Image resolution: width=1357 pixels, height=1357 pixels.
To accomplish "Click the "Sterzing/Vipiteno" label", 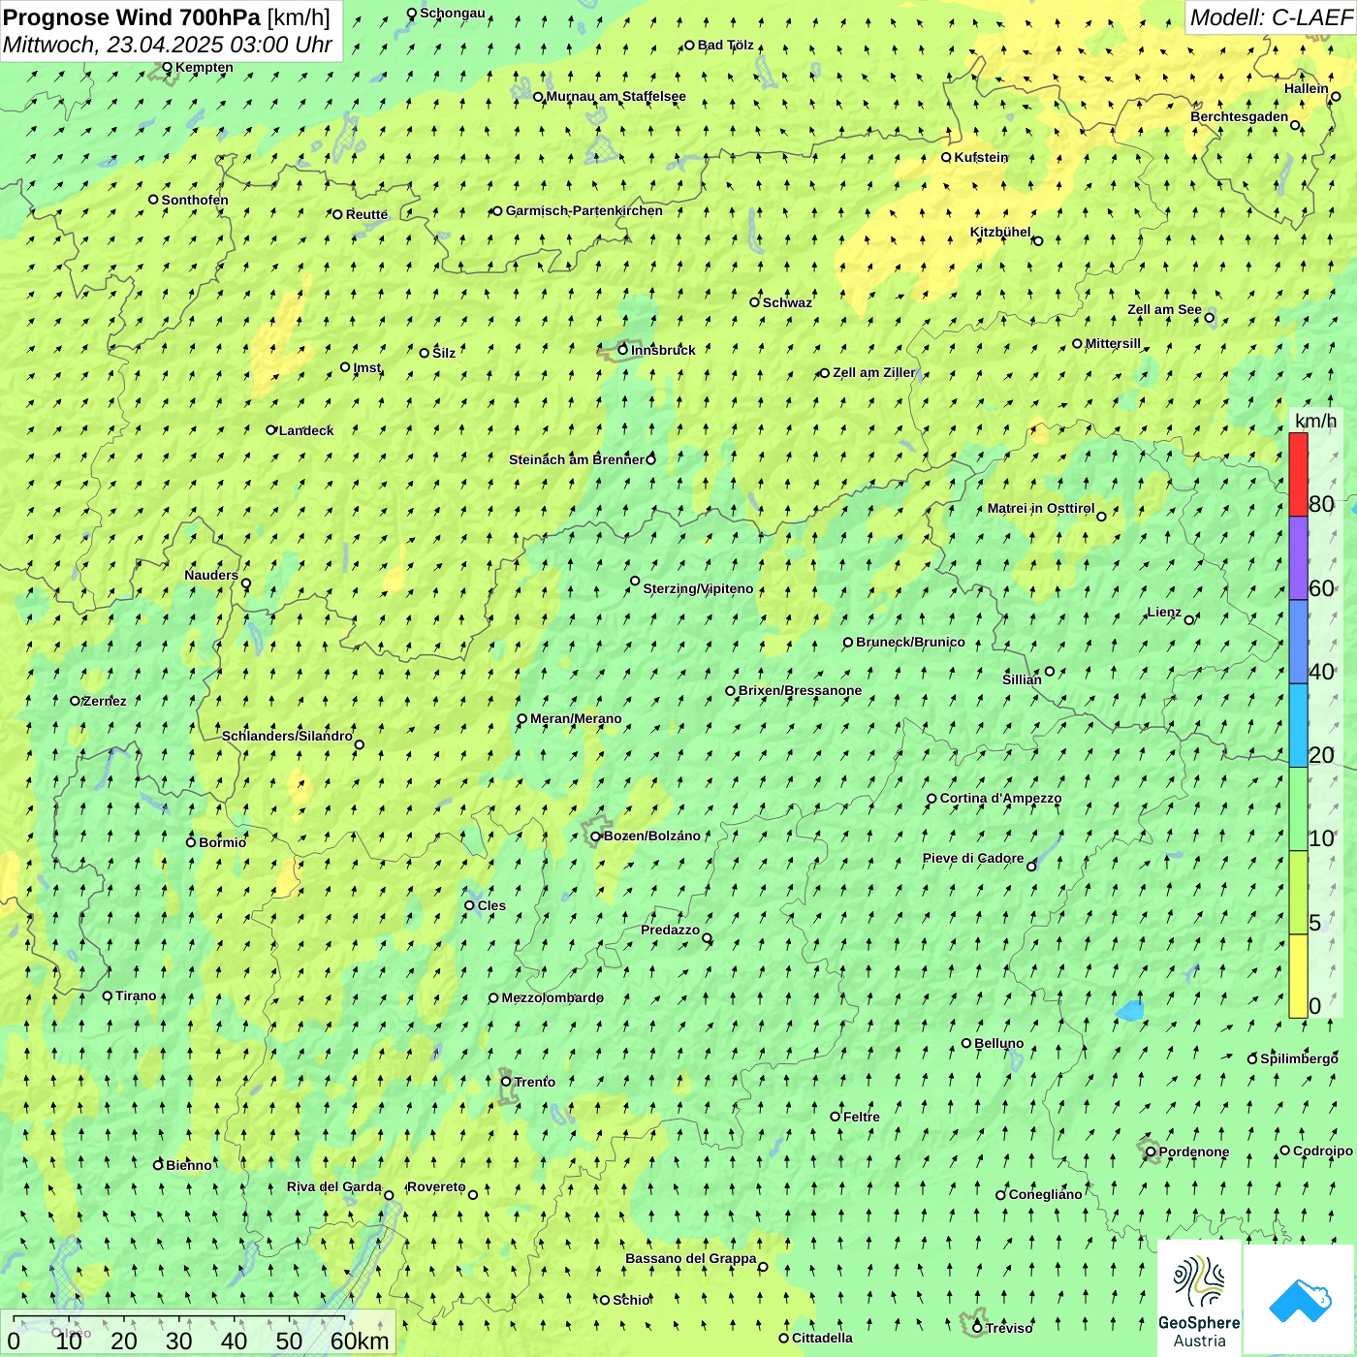I will pyautogui.click(x=698, y=589).
